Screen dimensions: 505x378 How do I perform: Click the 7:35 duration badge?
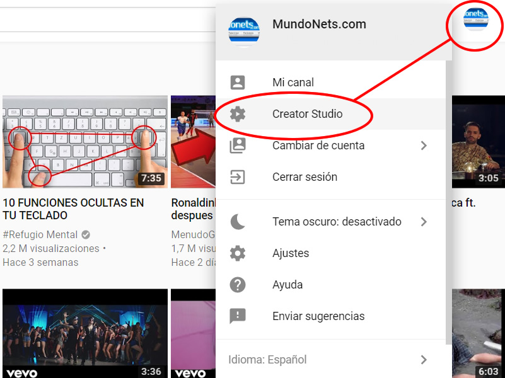[151, 178]
